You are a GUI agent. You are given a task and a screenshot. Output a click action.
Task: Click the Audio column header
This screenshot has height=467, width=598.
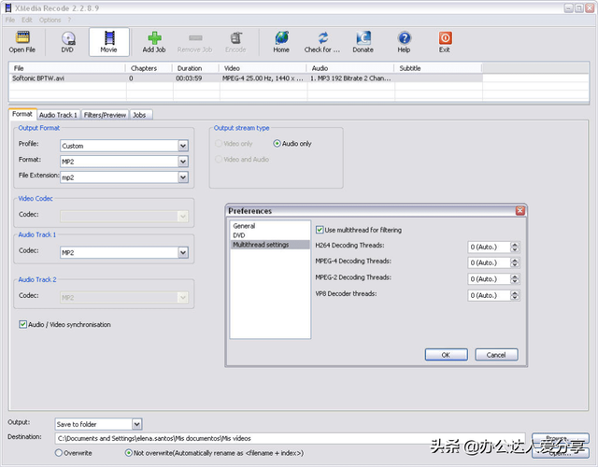pos(351,68)
